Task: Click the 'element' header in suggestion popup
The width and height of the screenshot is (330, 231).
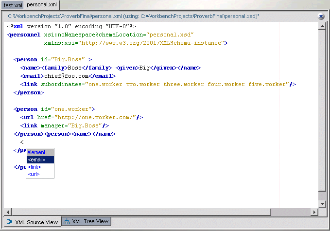Action: click(x=36, y=152)
